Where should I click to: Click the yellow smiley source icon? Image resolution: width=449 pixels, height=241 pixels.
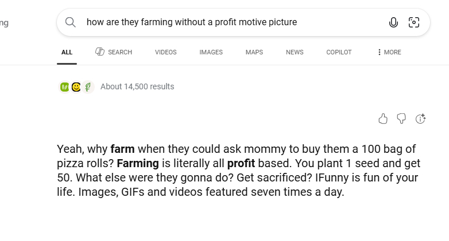(76, 87)
